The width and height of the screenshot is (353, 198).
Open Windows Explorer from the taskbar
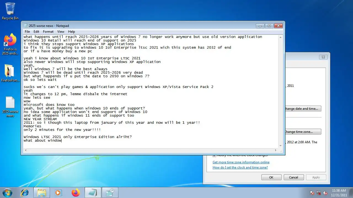(x=42, y=193)
